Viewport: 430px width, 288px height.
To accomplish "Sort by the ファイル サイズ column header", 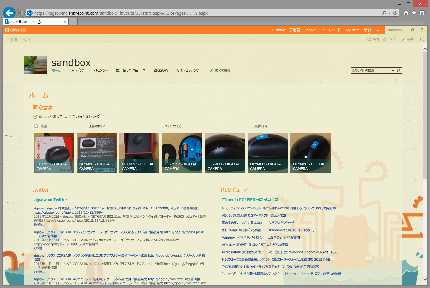I will click(172, 126).
